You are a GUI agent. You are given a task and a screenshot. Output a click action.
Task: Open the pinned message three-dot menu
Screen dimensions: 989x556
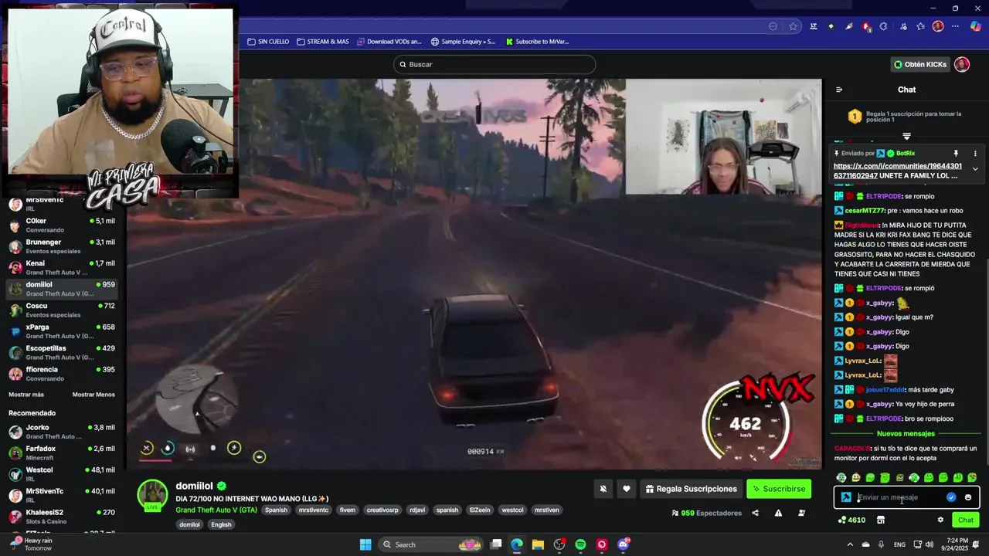point(975,154)
